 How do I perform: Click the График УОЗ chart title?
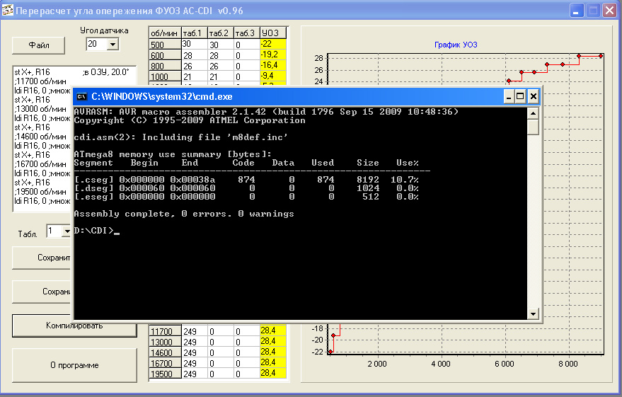tap(456, 45)
